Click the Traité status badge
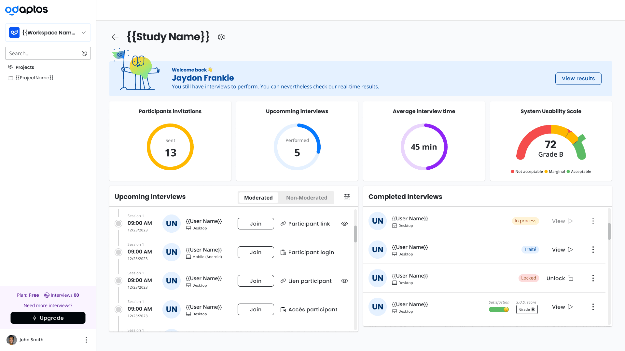The width and height of the screenshot is (625, 351). click(x=530, y=250)
